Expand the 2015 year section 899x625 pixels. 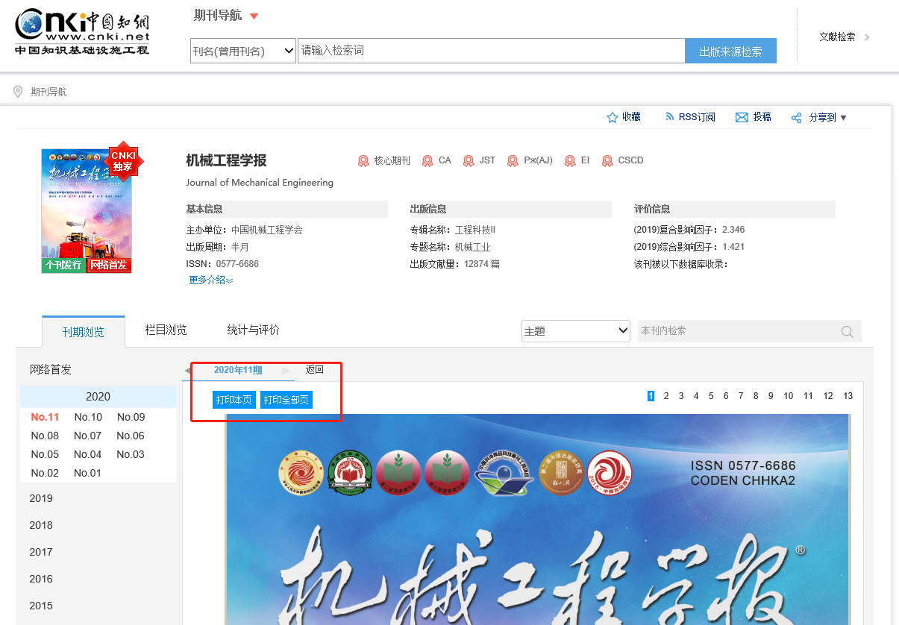41,606
